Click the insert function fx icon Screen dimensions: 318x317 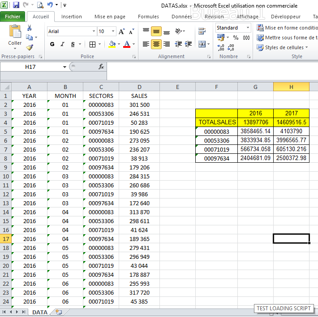(x=101, y=67)
